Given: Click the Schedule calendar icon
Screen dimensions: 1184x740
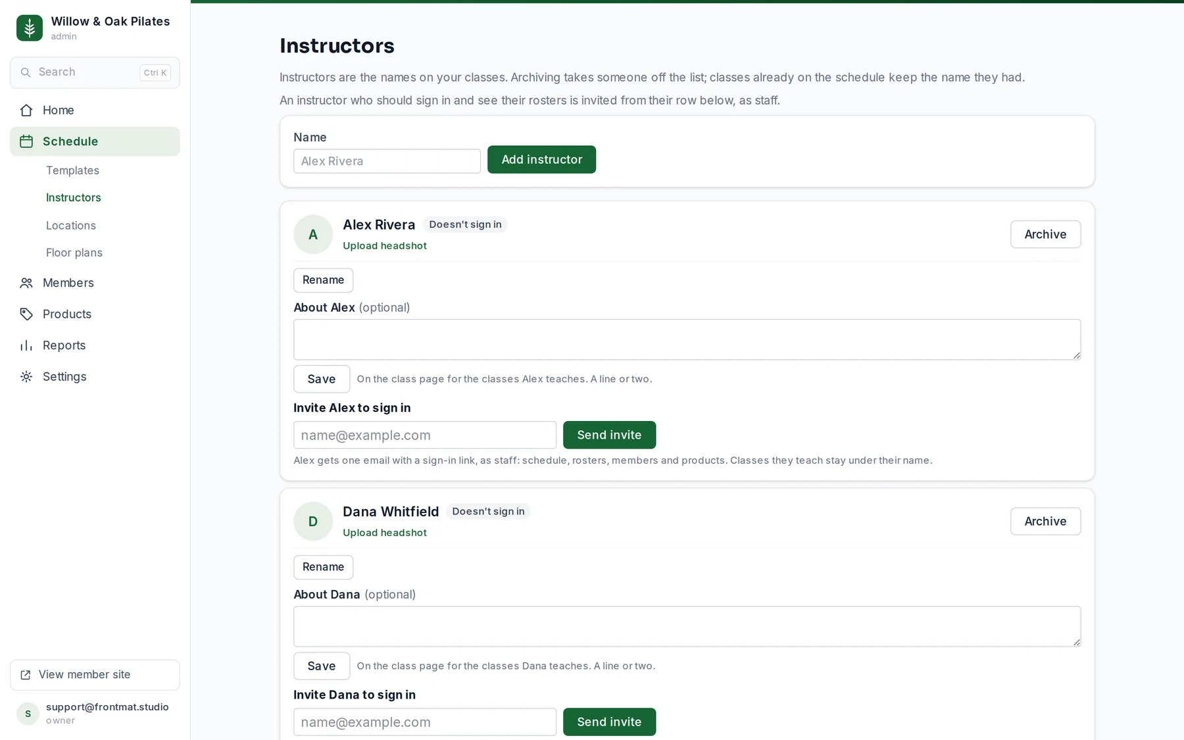Looking at the screenshot, I should 26,141.
